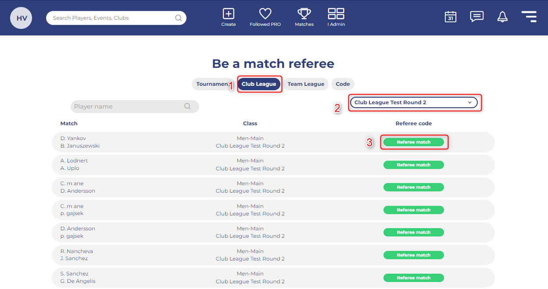The height and width of the screenshot is (289, 548).
Task: Referee match for Sanchez vs De Angelis
Action: tap(413, 278)
